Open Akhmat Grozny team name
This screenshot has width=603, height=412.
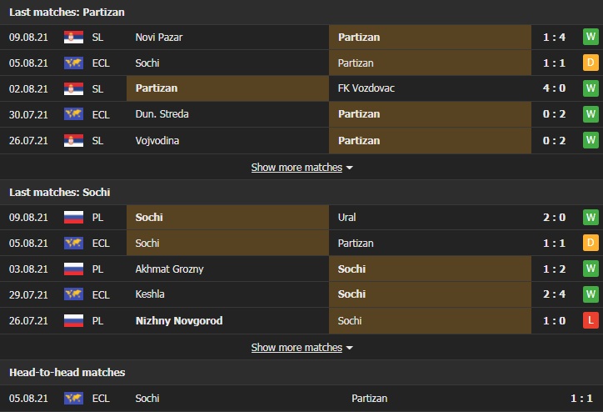pos(169,269)
